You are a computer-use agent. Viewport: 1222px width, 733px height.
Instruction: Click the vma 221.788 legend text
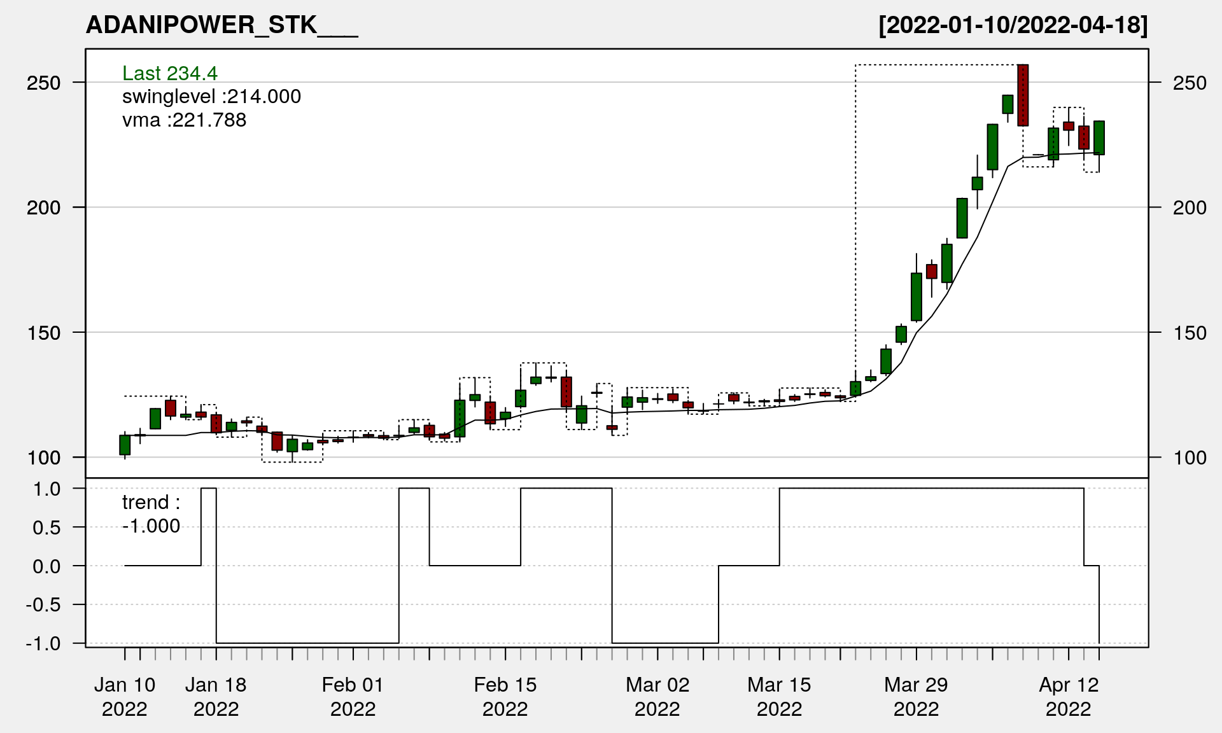(184, 120)
